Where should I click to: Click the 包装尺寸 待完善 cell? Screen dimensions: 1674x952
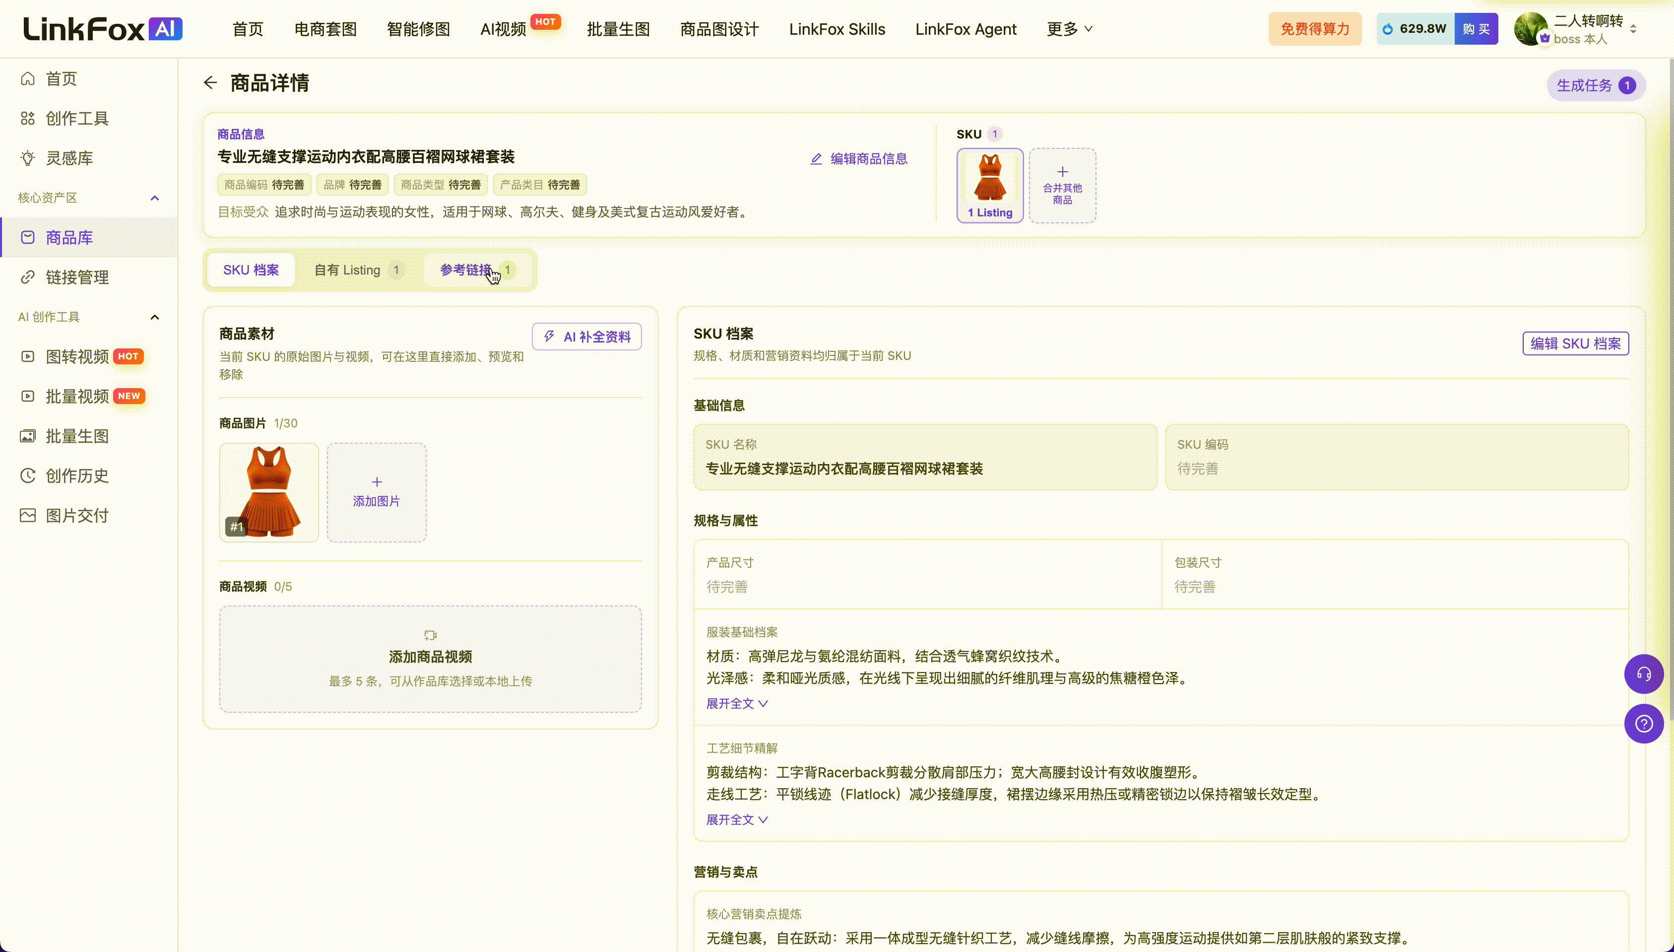pyautogui.click(x=1395, y=575)
